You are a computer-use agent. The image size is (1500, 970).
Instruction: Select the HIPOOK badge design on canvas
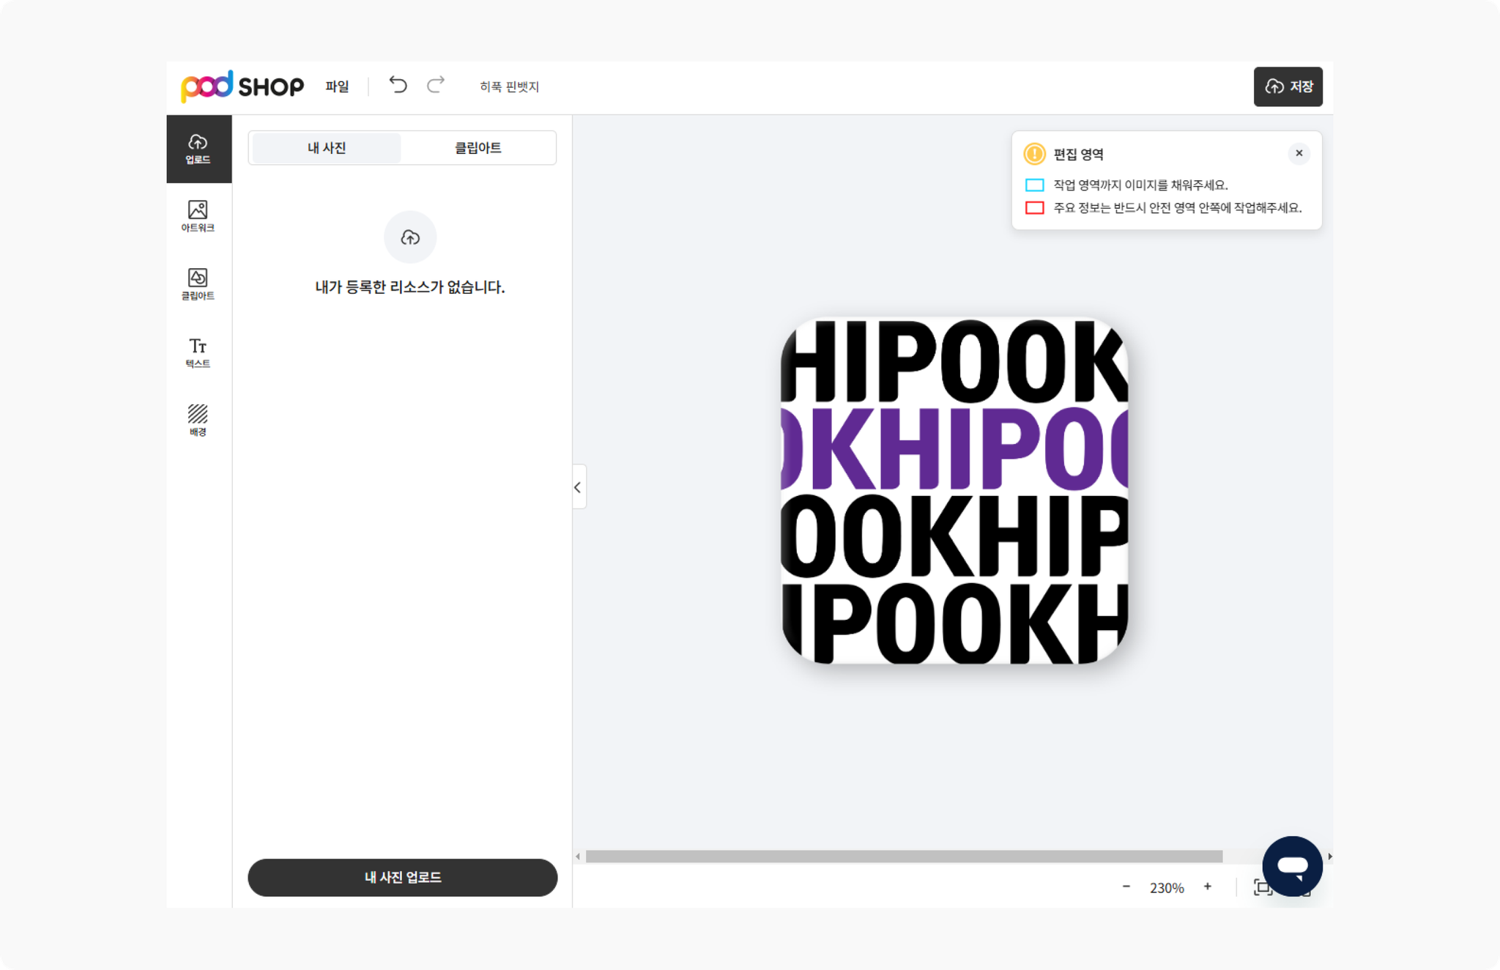click(954, 491)
